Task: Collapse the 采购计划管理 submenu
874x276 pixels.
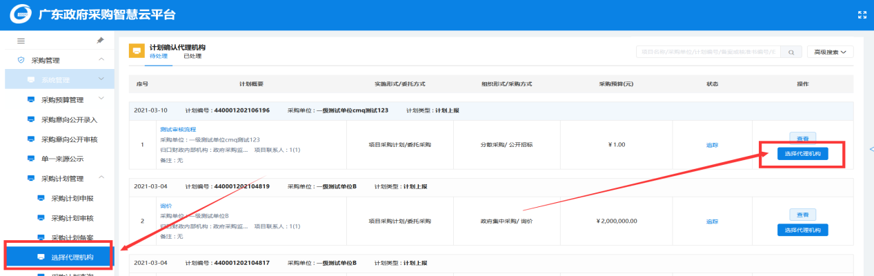Action: pyautogui.click(x=101, y=178)
